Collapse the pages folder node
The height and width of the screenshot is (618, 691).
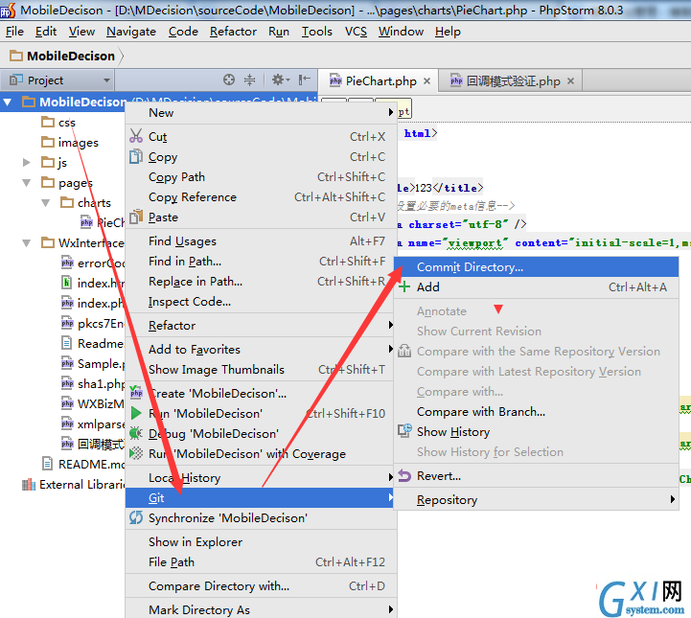pyautogui.click(x=27, y=182)
